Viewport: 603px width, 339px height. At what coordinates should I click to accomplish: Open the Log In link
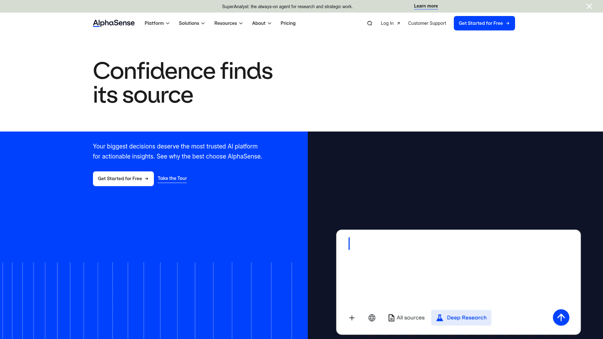tap(390, 23)
